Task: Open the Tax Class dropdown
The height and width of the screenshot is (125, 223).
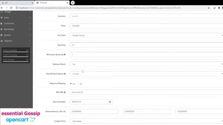Action: [146, 35]
